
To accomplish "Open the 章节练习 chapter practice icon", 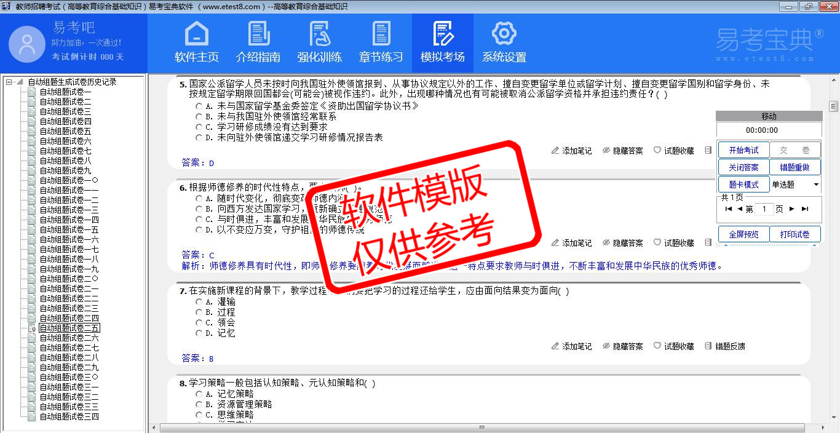I will [x=381, y=34].
